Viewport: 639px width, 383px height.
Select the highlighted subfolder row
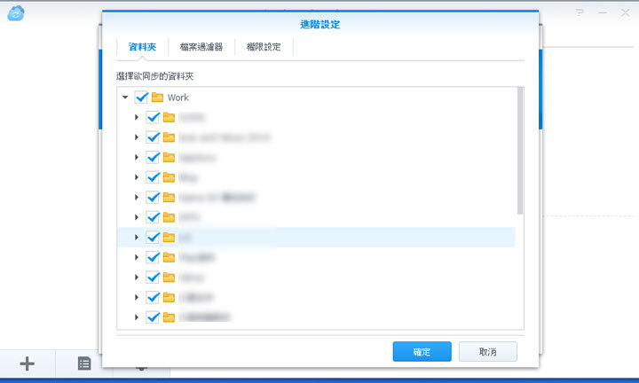tap(316, 238)
